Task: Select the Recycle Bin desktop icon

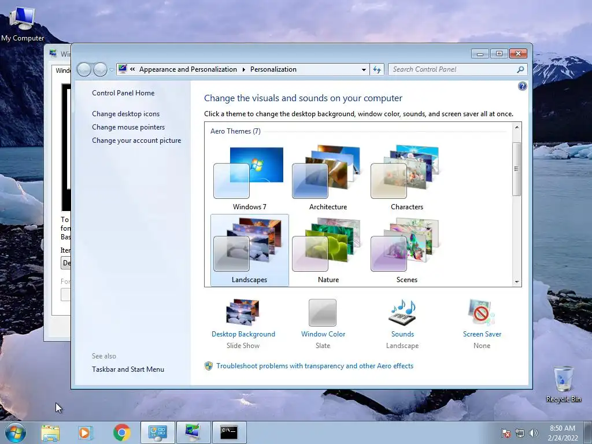Action: point(563,384)
